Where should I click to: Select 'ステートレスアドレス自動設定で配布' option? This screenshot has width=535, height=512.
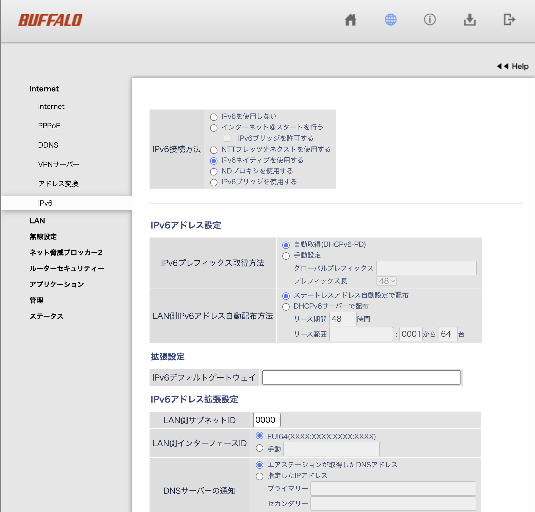(x=286, y=296)
